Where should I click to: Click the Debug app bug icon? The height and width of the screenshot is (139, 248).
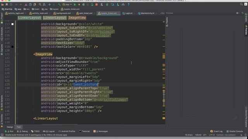click(84, 5)
